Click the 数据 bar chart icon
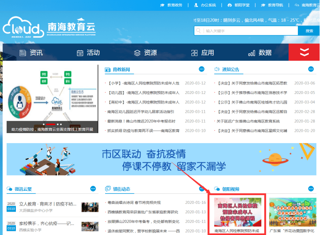 click(252, 53)
